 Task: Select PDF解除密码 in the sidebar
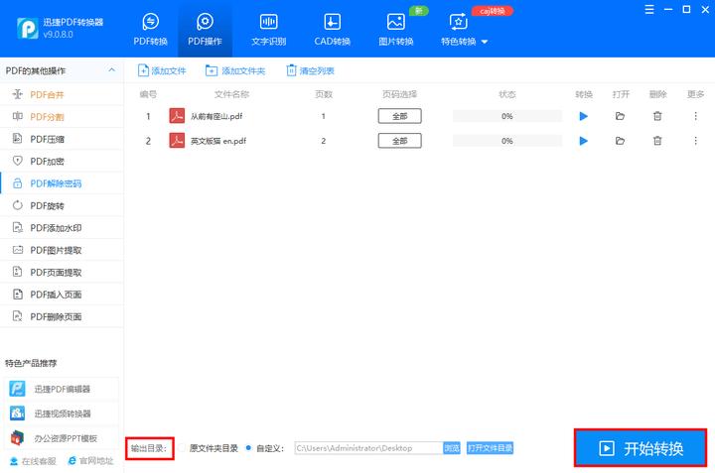tap(62, 183)
